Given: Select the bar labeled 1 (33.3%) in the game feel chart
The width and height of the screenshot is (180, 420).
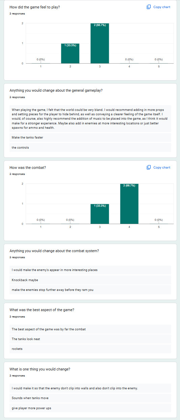Looking at the screenshot, I should coord(70,53).
